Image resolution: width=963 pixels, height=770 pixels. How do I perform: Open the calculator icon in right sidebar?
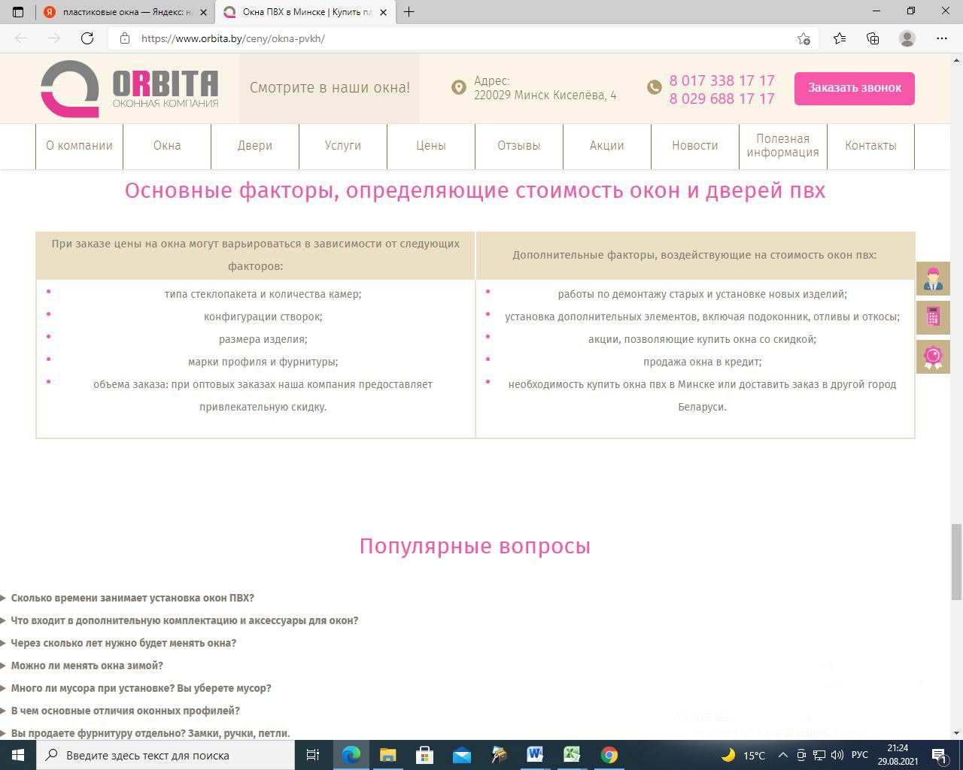(933, 317)
